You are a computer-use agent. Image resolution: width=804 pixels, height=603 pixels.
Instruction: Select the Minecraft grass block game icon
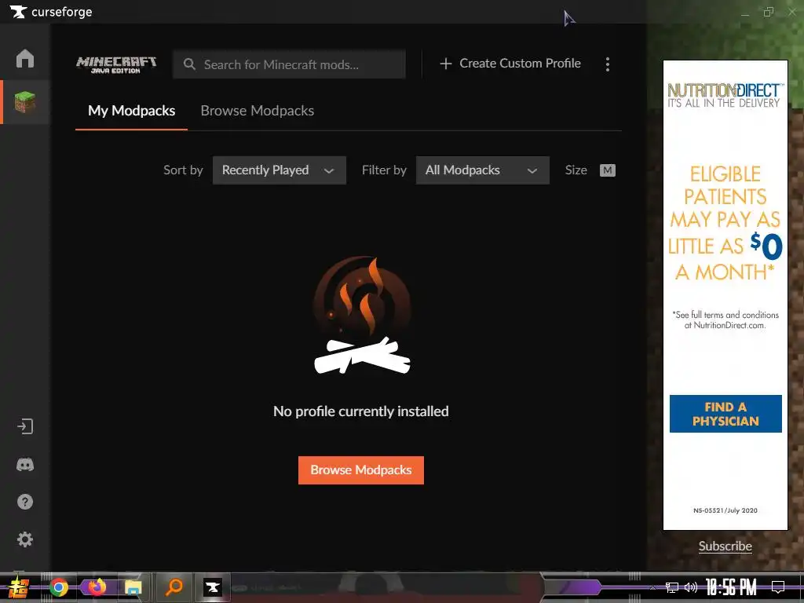tap(24, 102)
